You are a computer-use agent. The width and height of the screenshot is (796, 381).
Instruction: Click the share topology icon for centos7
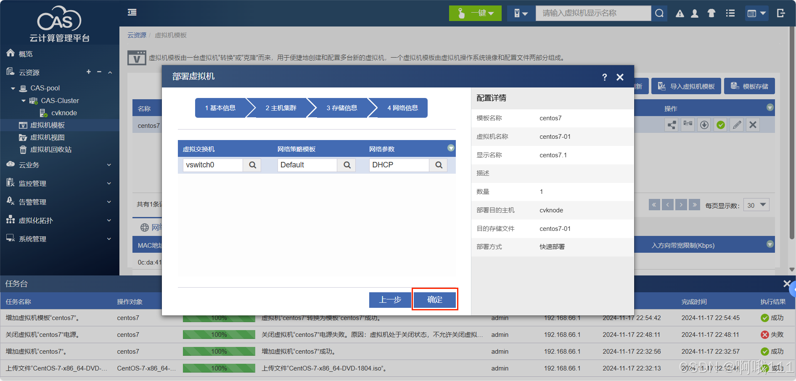pyautogui.click(x=672, y=124)
